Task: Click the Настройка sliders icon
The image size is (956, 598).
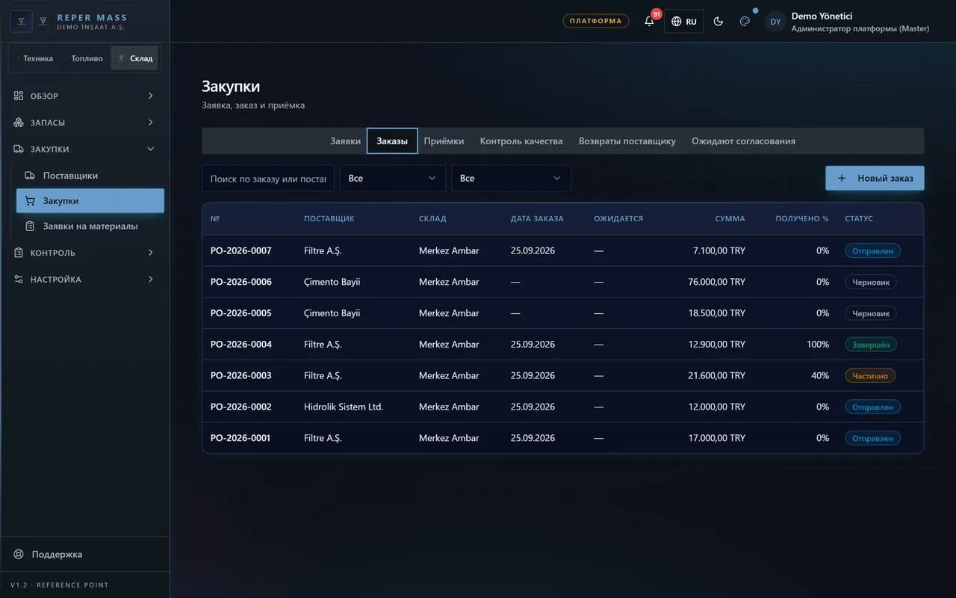Action: 19,280
